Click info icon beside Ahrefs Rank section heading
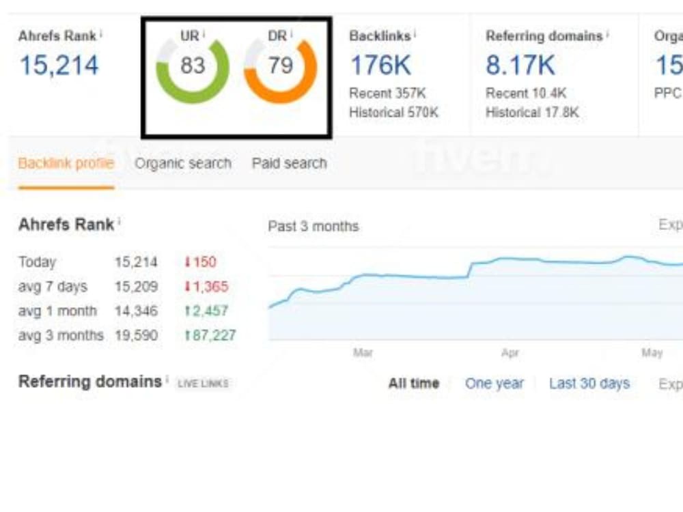Image resolution: width=683 pixels, height=512 pixels. click(x=119, y=222)
